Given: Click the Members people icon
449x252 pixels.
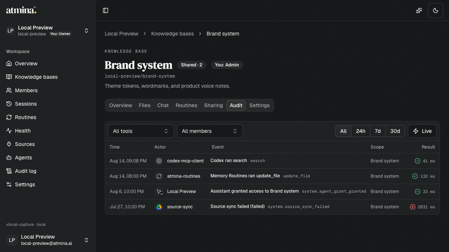Looking at the screenshot, I should 9,90.
